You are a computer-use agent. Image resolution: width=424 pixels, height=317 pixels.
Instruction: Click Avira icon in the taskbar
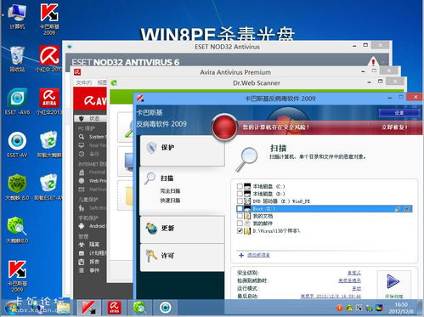pyautogui.click(x=114, y=308)
